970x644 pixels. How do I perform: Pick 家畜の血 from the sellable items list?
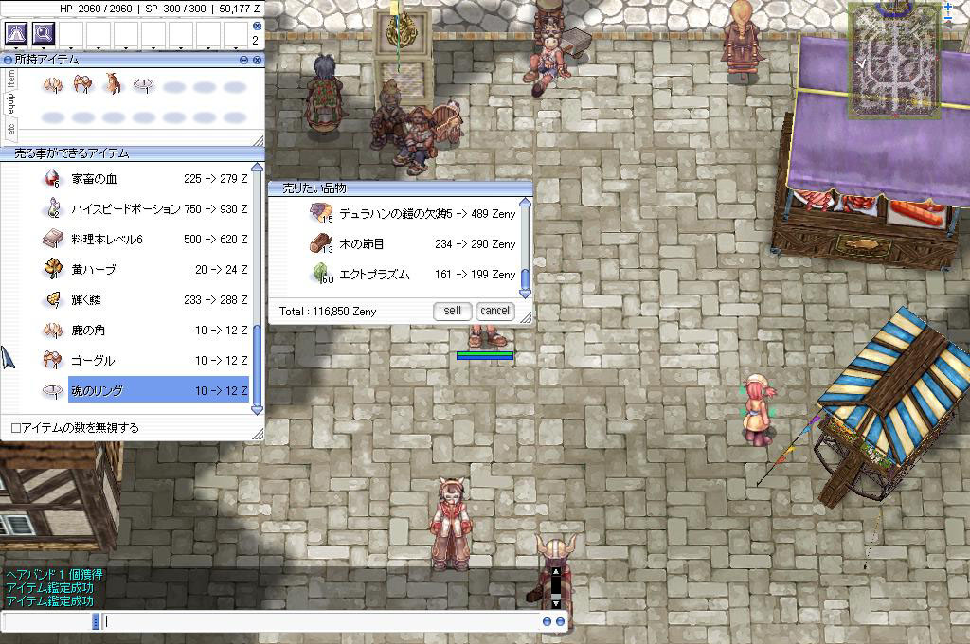(146, 179)
